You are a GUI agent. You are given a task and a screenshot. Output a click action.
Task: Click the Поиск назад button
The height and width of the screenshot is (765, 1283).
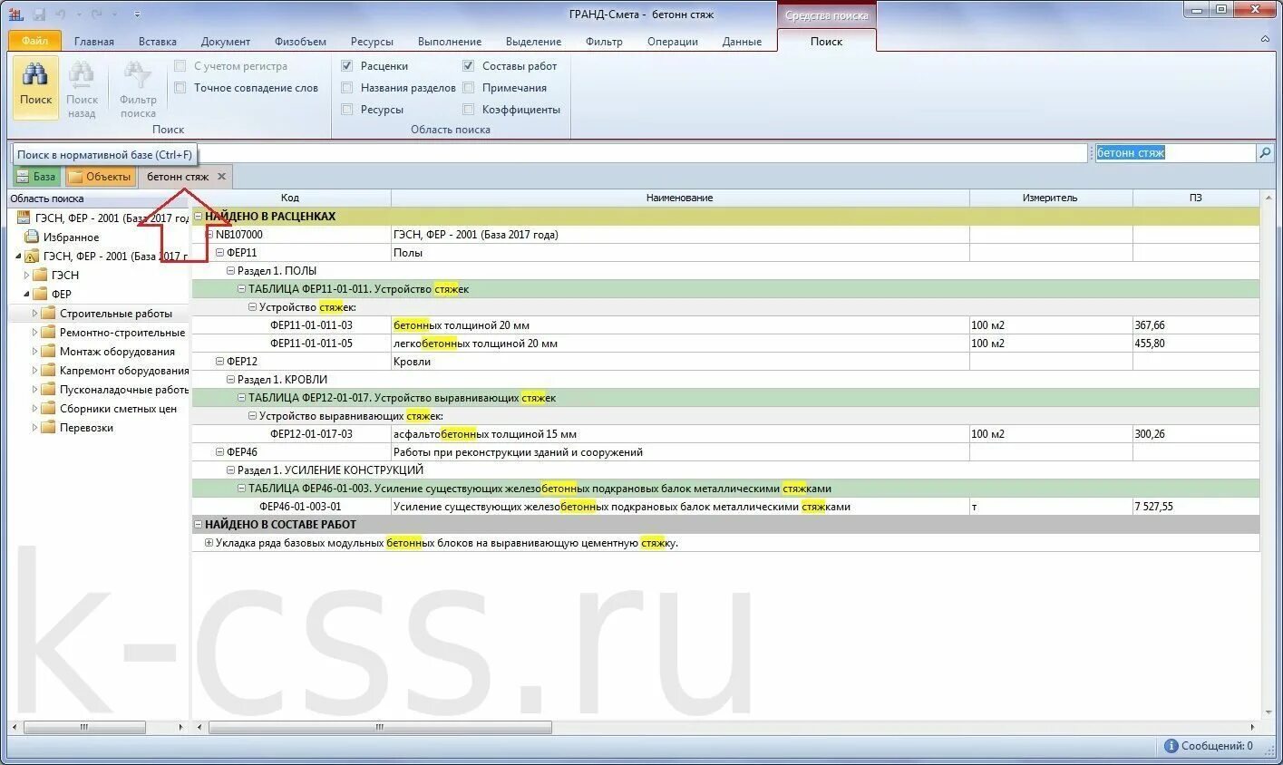click(82, 87)
